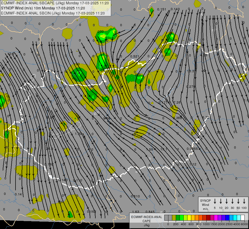Pick the dark green swatch in the CAPE legend
This screenshot has width=249, height=229.
178,218
